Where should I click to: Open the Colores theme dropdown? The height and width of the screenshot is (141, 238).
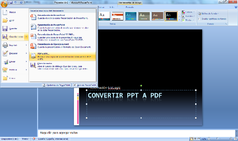point(188,12)
